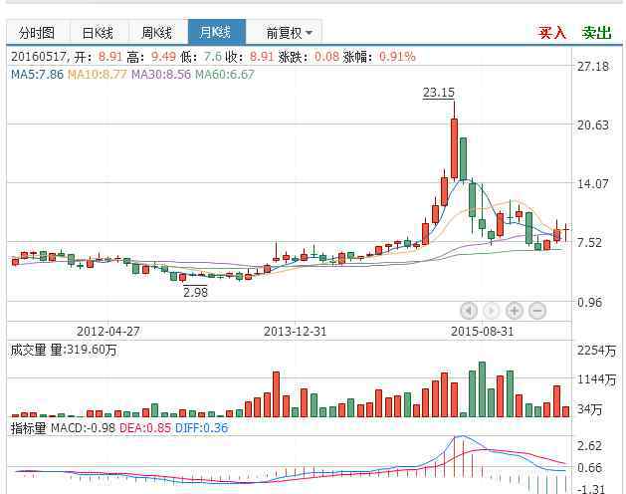
Task: Click the 20160517 date in the quote line
Action: pyautogui.click(x=39, y=57)
